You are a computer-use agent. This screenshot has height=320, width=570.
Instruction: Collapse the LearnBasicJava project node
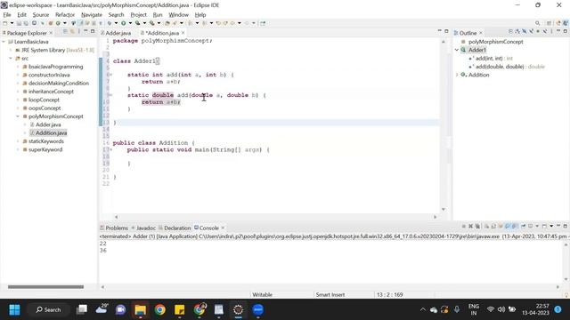pos(4,42)
